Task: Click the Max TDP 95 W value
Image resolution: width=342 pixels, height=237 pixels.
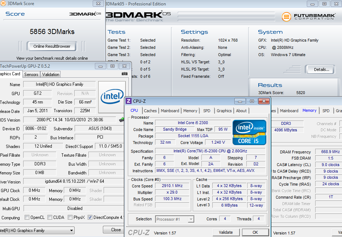Action: (x=223, y=130)
